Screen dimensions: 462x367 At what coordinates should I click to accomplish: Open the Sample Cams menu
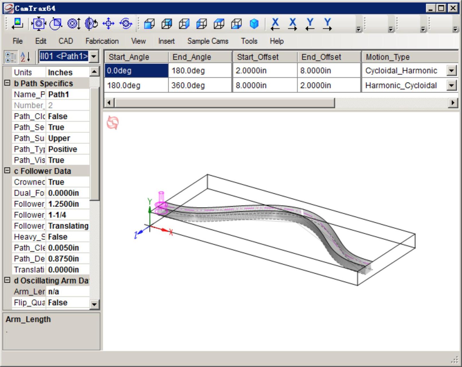coord(207,41)
